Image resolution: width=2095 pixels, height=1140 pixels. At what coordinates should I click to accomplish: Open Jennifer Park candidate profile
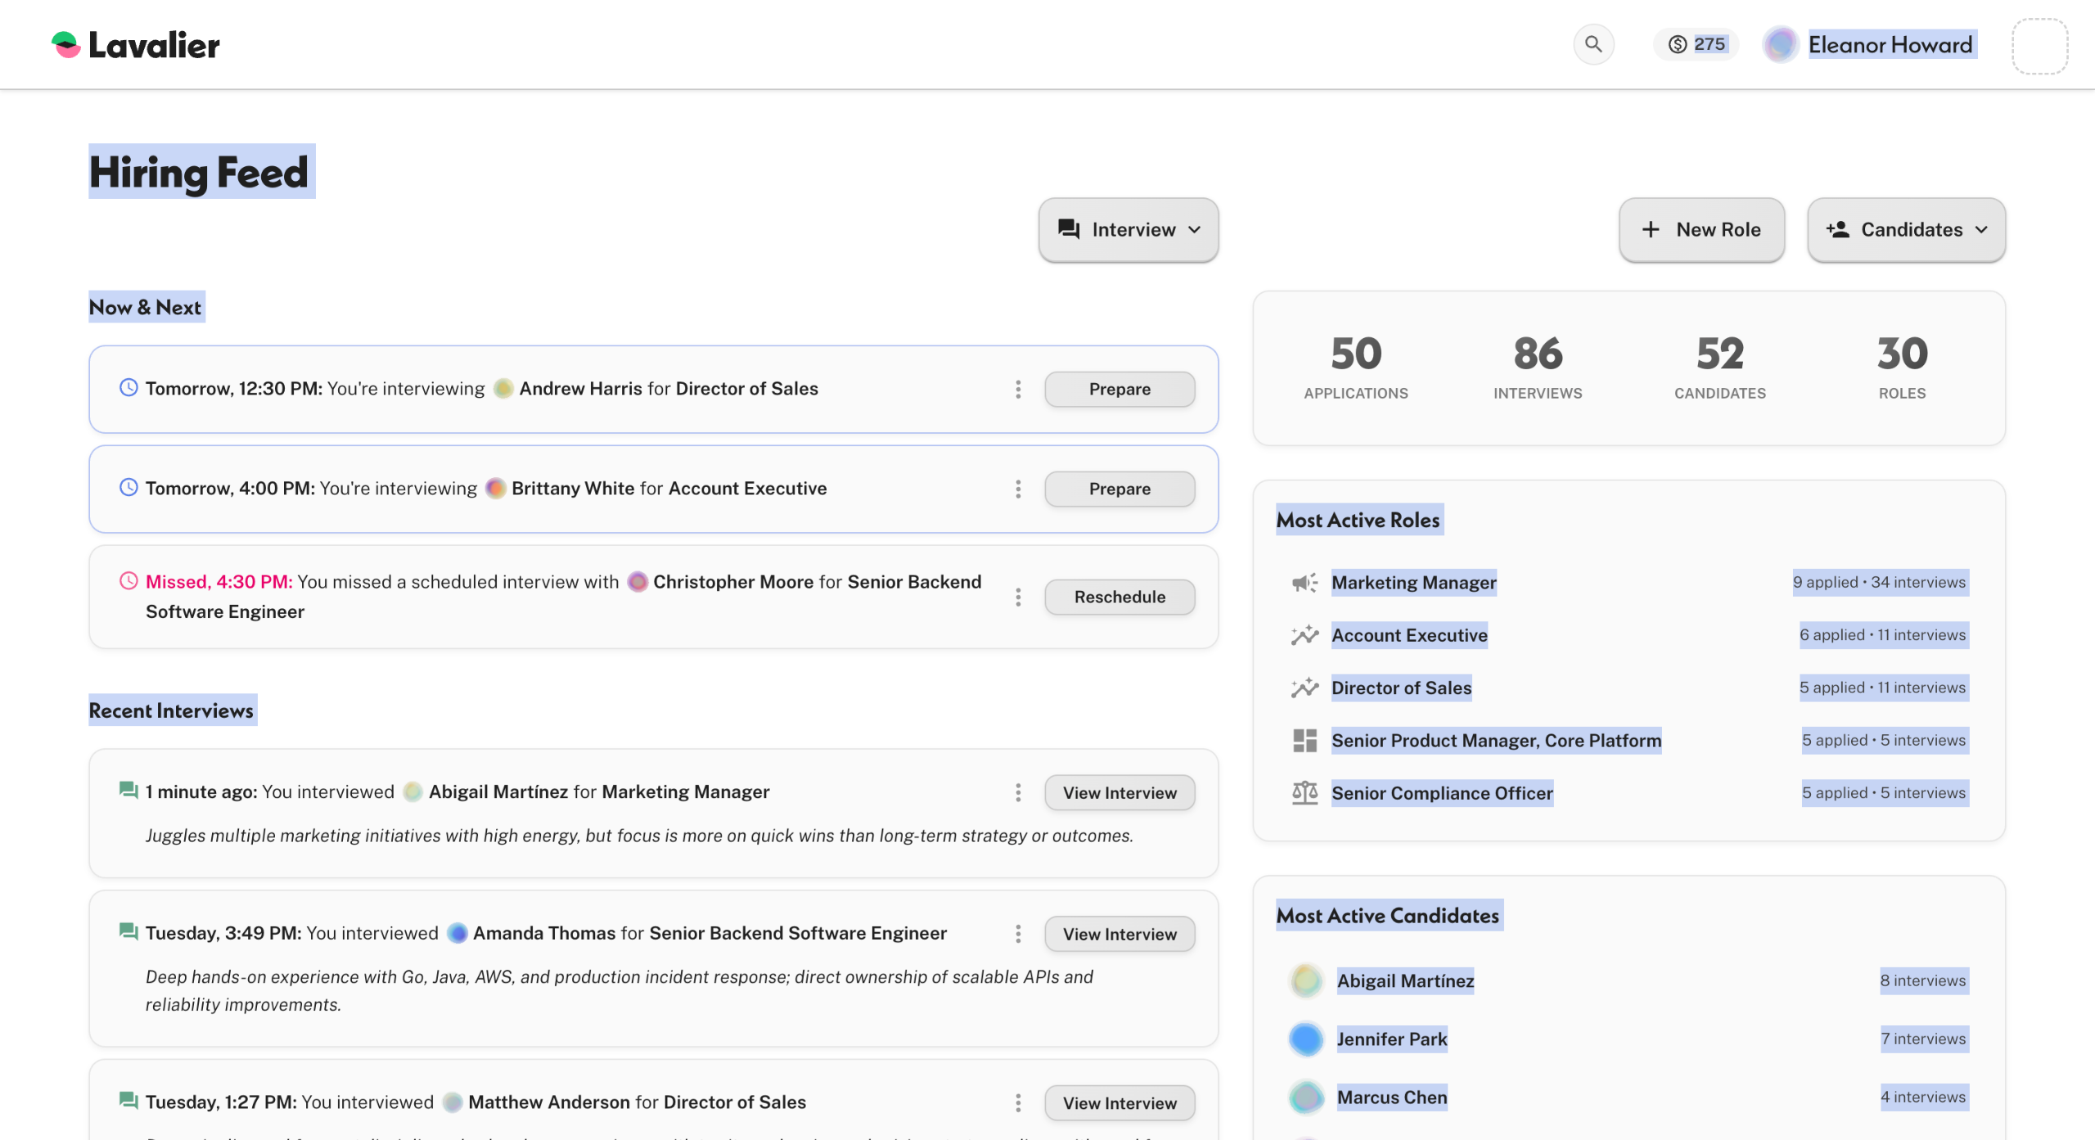tap(1391, 1039)
